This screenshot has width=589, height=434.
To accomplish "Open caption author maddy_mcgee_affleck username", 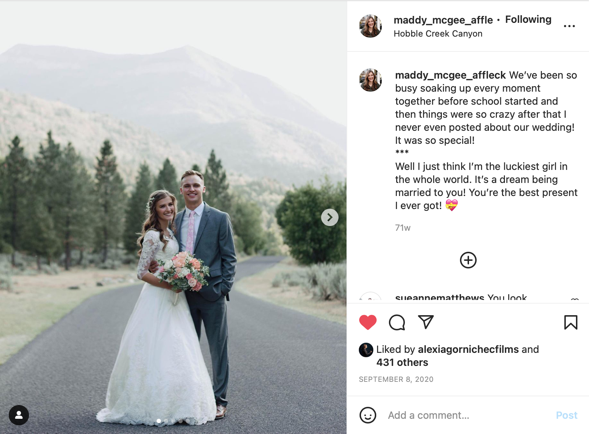I will [x=450, y=75].
